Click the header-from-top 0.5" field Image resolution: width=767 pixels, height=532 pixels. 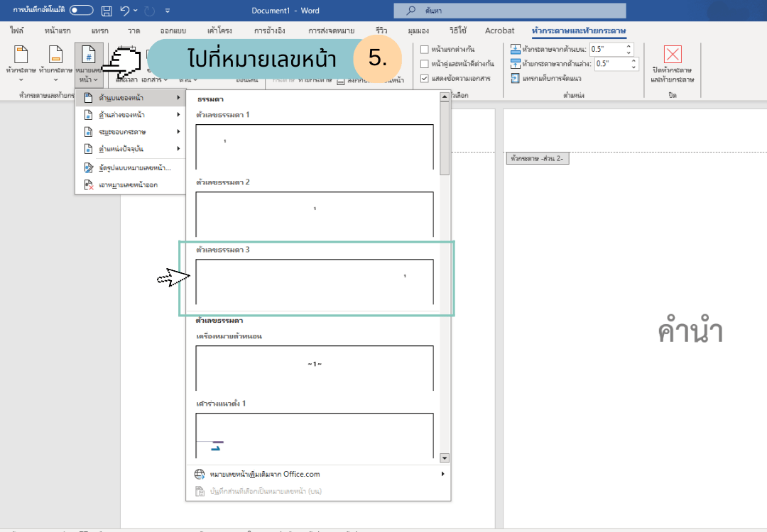(606, 49)
